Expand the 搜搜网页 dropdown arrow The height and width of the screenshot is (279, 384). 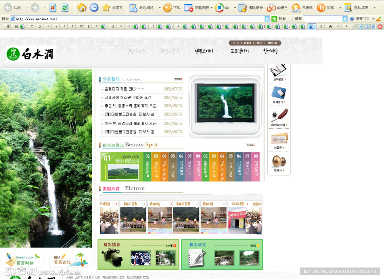(374, 19)
